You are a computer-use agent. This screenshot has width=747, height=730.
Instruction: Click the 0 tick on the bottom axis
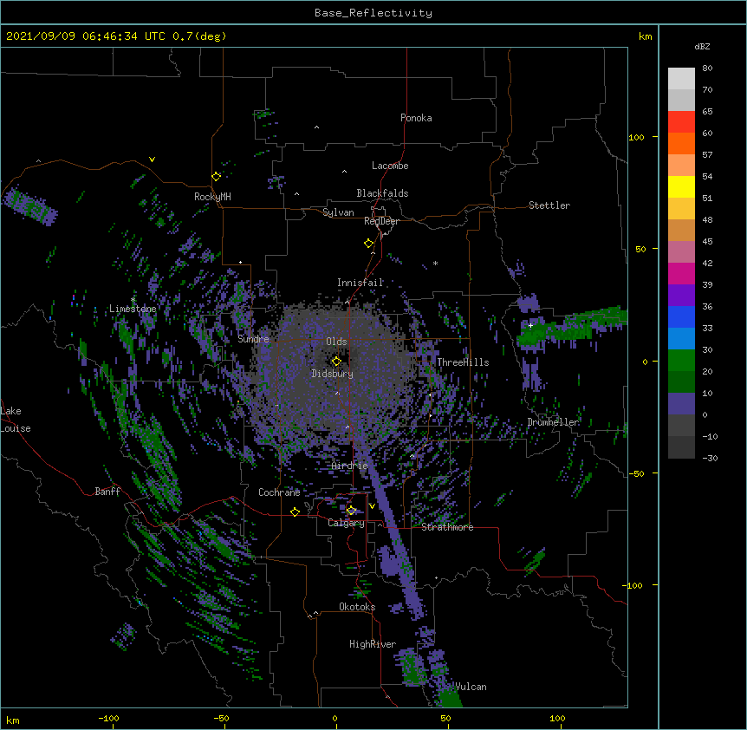pyautogui.click(x=335, y=719)
